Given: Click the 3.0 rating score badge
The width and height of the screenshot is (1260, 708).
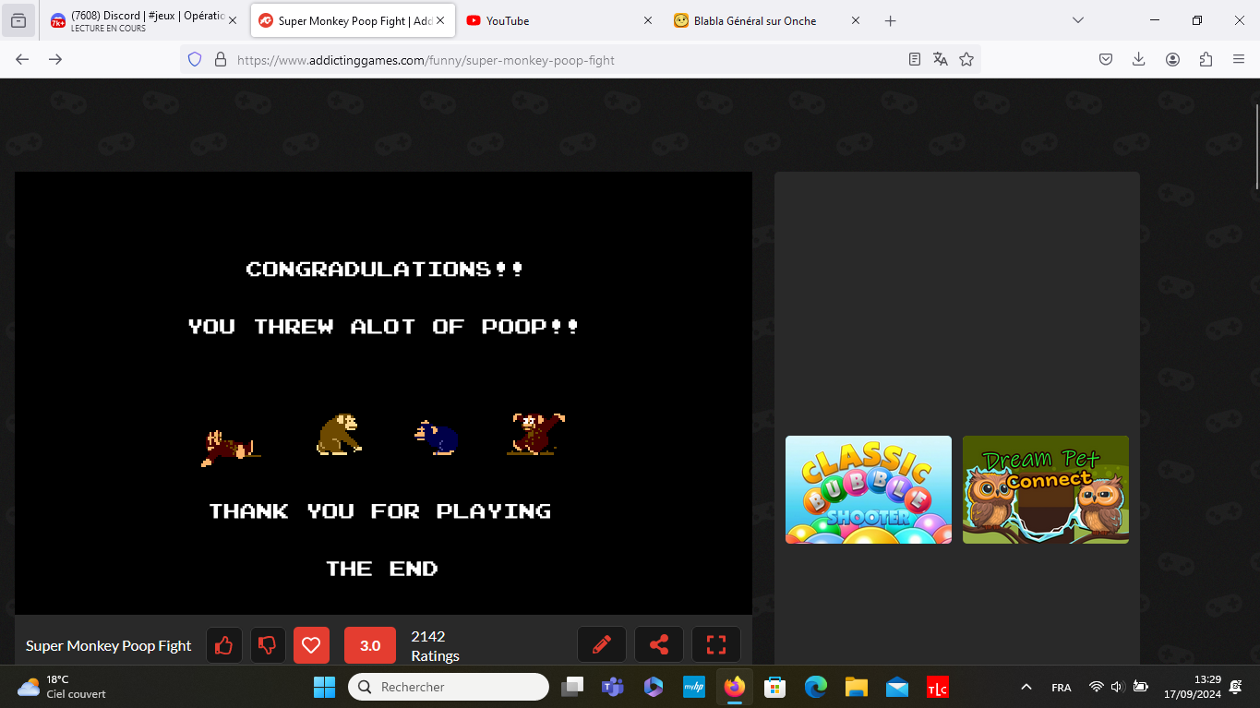Looking at the screenshot, I should [369, 645].
